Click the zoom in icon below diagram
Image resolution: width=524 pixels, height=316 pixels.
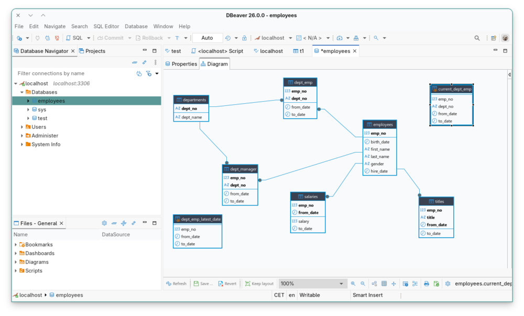[353, 284]
